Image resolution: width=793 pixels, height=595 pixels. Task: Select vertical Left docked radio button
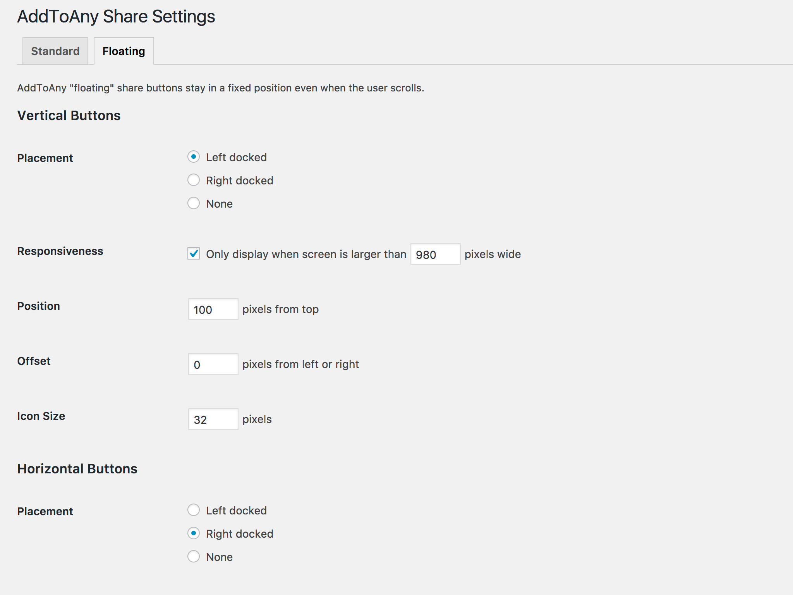point(194,157)
